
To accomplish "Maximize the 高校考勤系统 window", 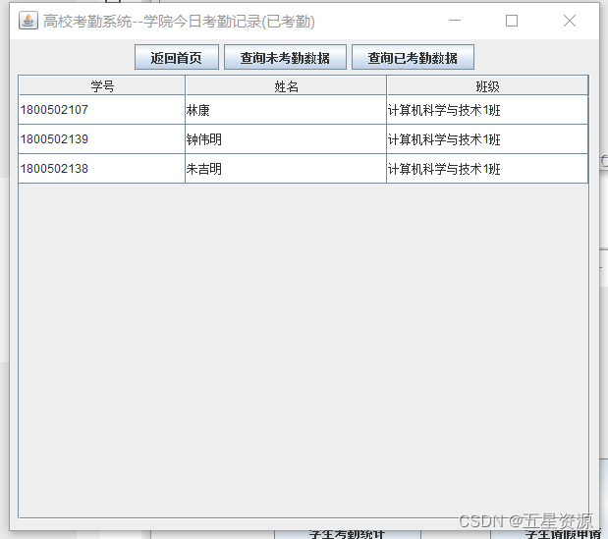I will click(512, 21).
